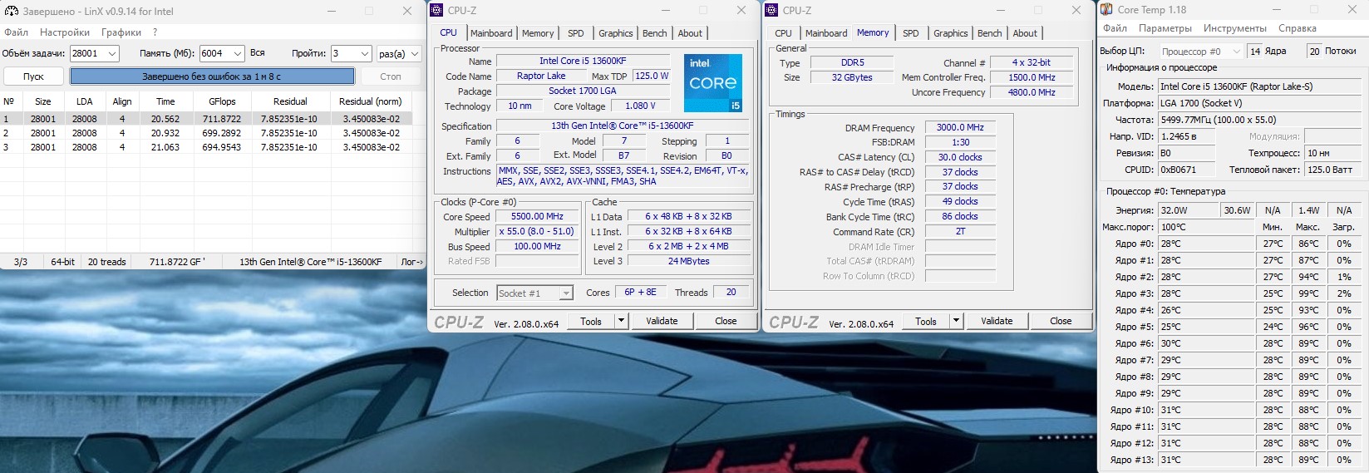Viewport: 1369px width, 473px height.
Task: Click the Лог-> button in LinX status bar
Action: coord(412,262)
